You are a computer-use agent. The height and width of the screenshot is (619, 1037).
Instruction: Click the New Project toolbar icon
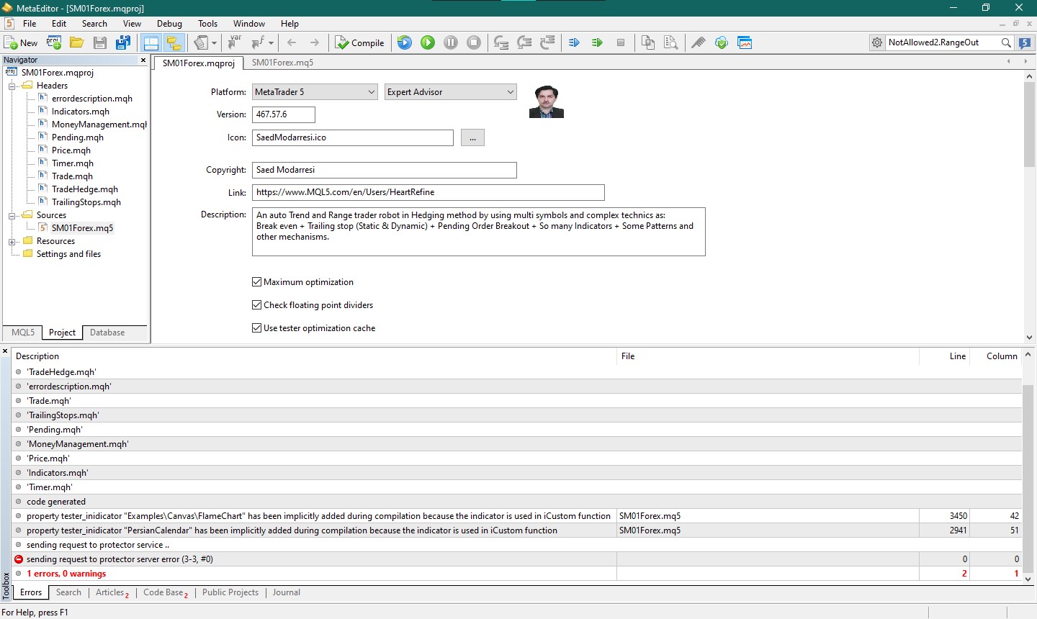54,42
